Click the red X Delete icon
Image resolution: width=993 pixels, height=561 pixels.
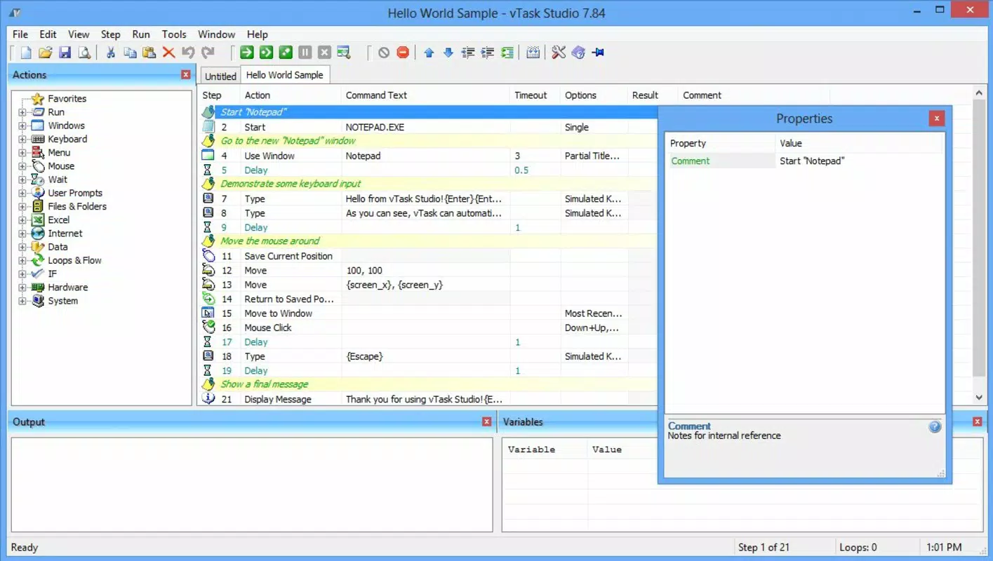pyautogui.click(x=168, y=53)
